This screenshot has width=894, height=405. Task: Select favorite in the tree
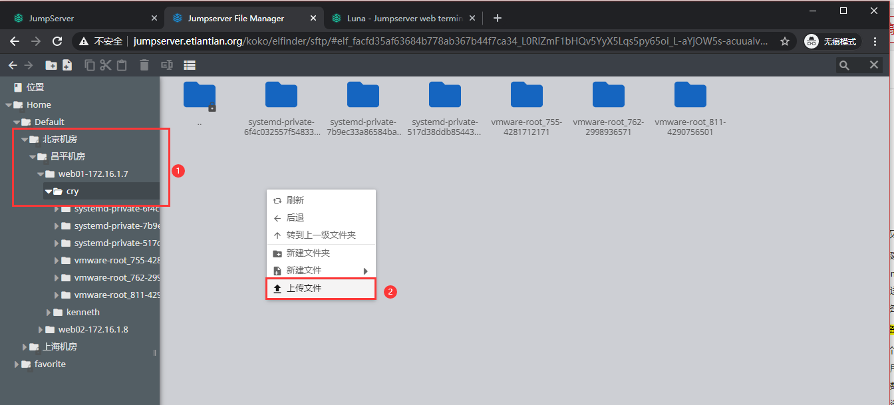coord(50,364)
